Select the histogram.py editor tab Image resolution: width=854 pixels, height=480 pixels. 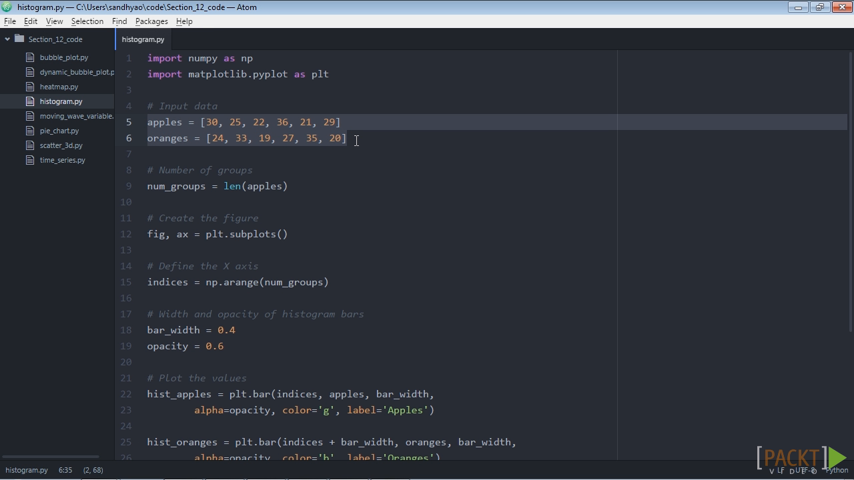coord(143,39)
